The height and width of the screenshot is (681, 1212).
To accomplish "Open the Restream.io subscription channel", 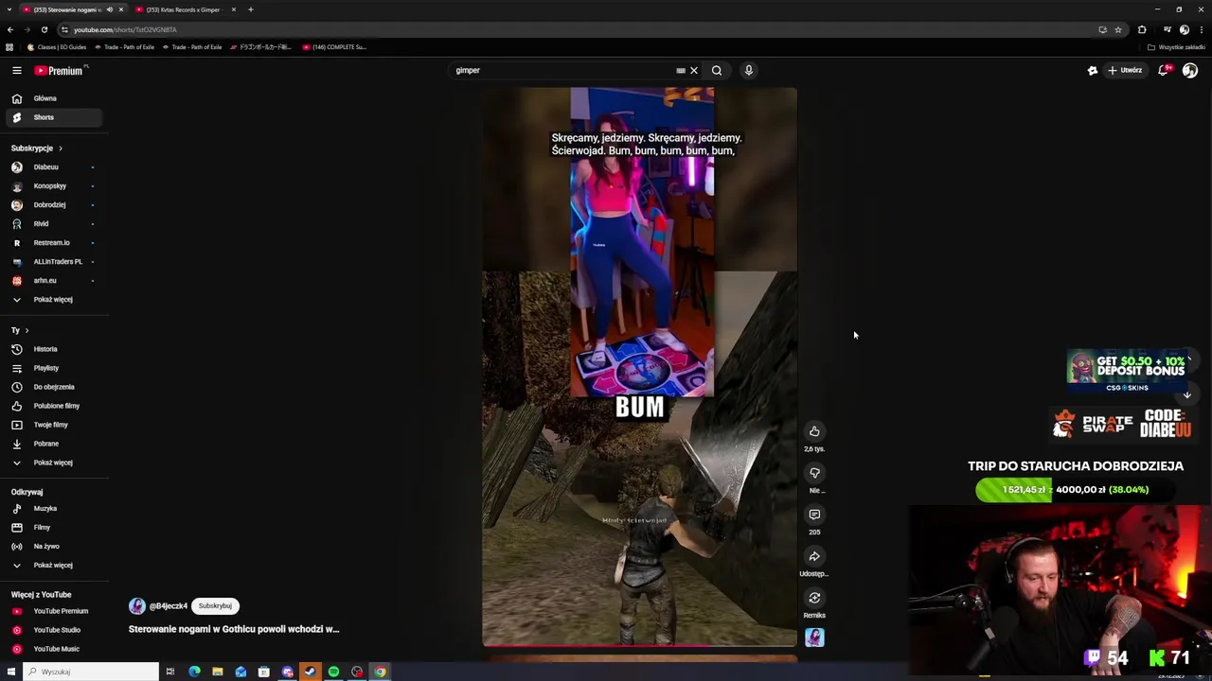I will point(54,243).
